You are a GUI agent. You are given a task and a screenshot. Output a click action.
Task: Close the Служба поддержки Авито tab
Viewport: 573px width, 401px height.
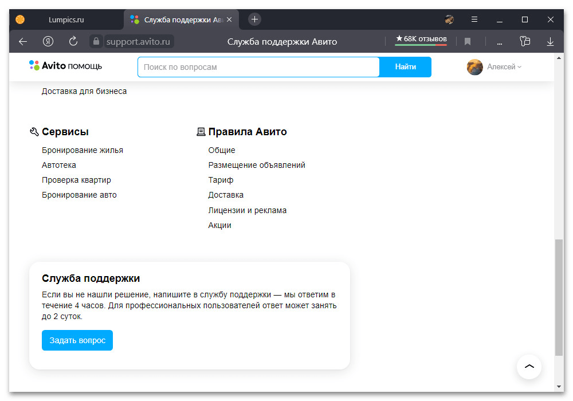tap(229, 19)
